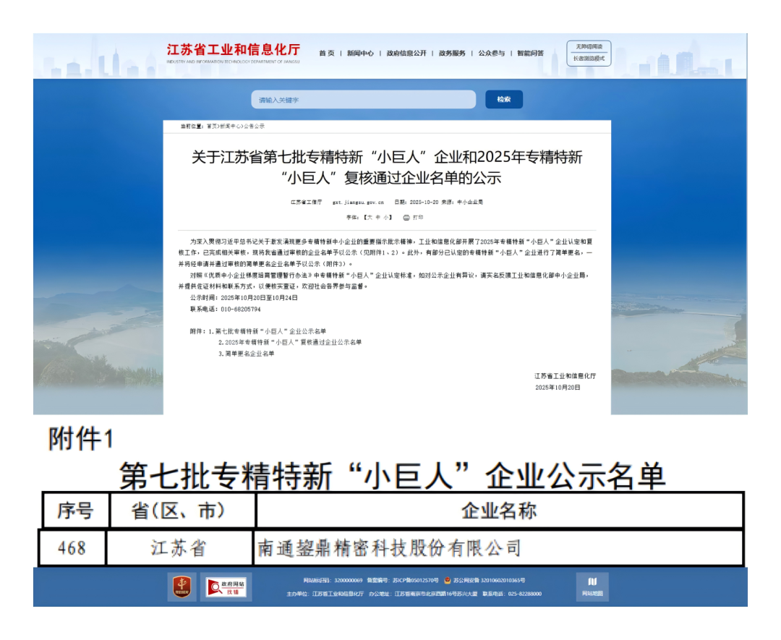This screenshot has height=640, width=781.
Task: Open the 苏公网安备 32010602010365号 link
Action: click(x=489, y=581)
